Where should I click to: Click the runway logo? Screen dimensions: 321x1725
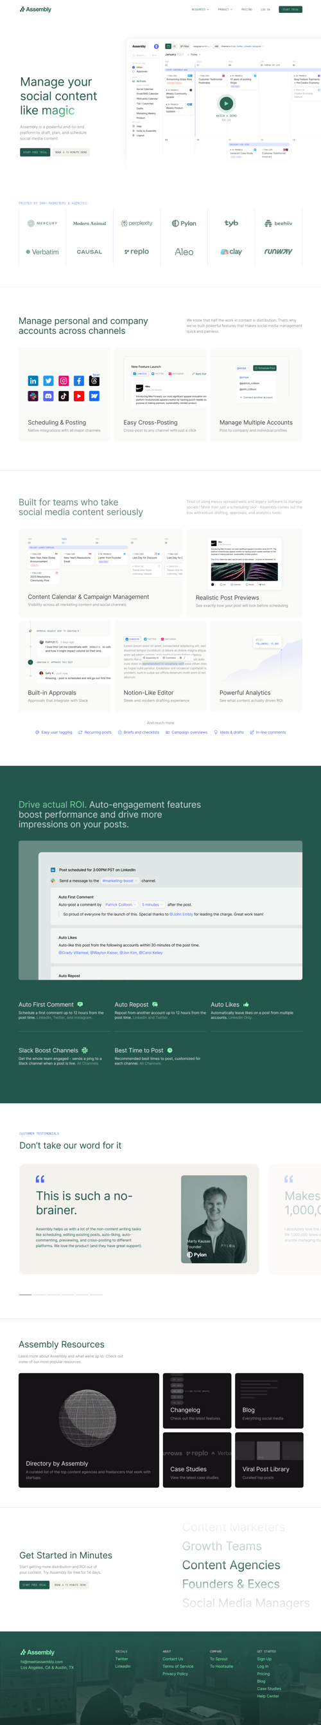click(x=278, y=251)
